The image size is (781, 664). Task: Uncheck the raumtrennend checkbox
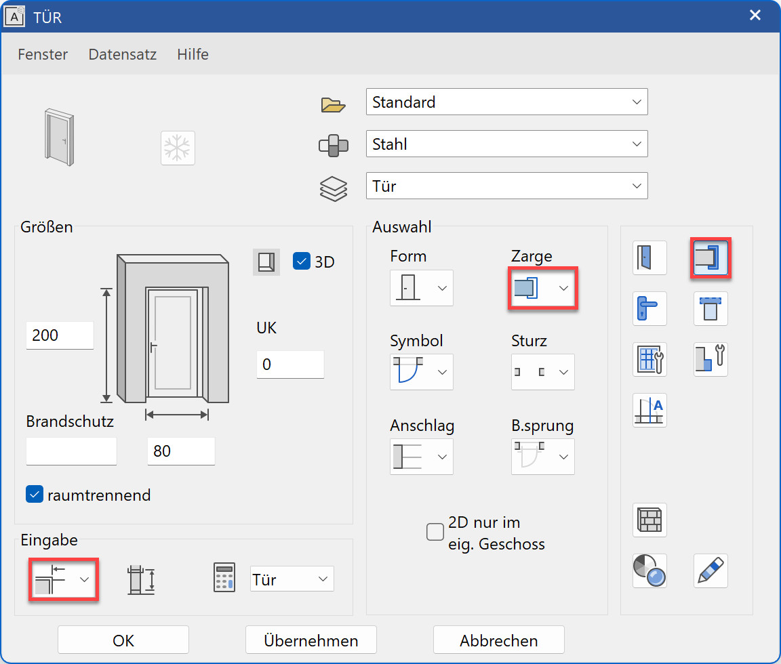35,495
